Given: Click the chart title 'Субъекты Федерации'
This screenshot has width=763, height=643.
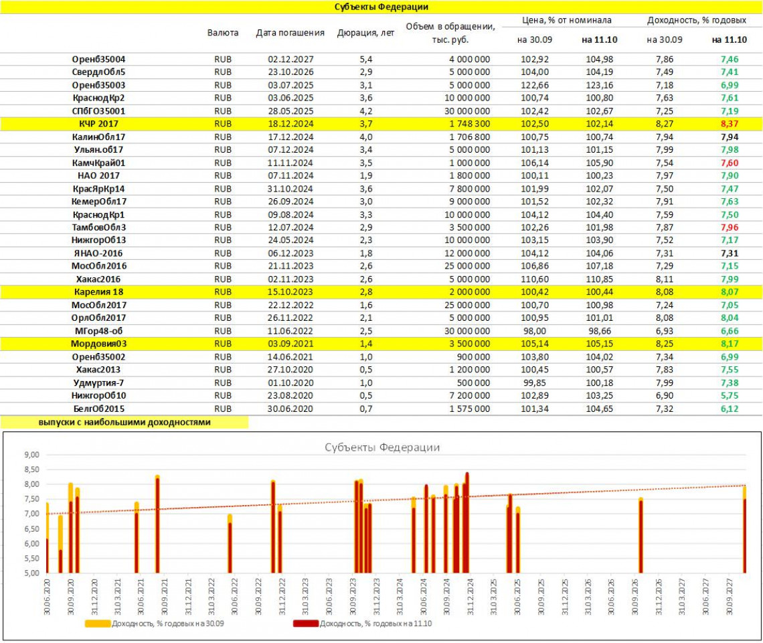Looking at the screenshot, I should coord(381,447).
